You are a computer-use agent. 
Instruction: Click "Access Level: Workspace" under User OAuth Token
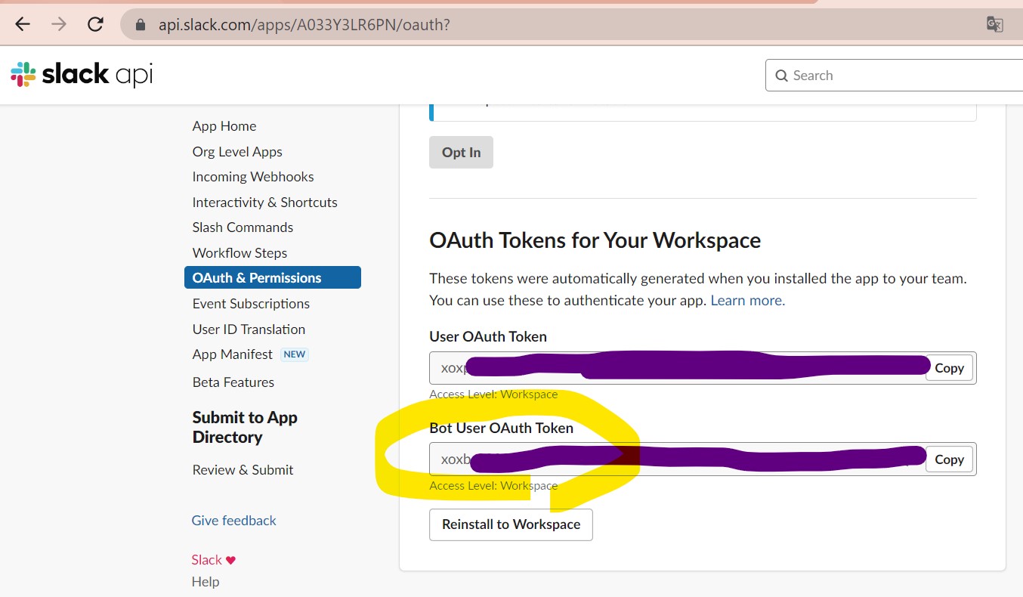[493, 394]
